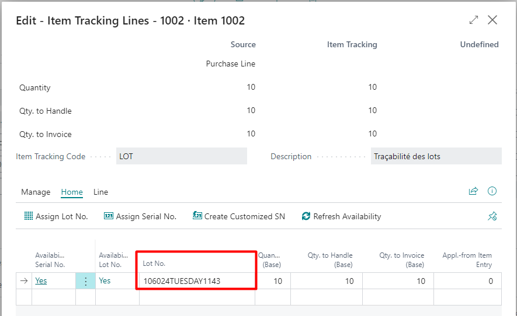Open the Line tab

(x=100, y=192)
